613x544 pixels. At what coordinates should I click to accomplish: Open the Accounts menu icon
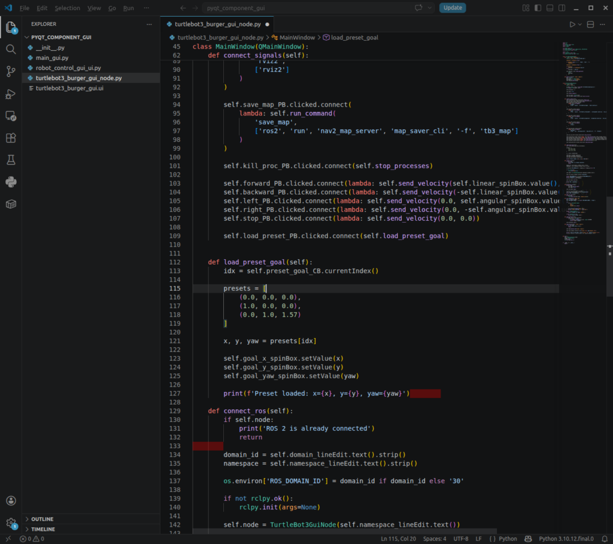tap(11, 501)
